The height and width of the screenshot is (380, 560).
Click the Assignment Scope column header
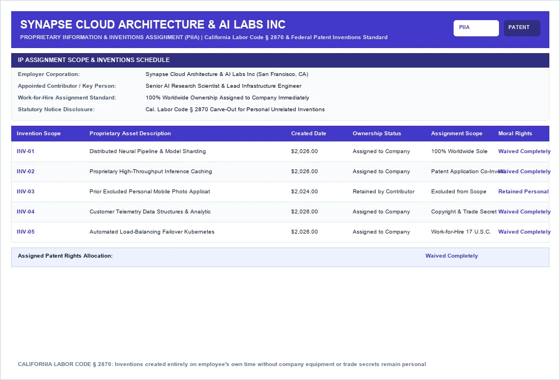point(456,134)
